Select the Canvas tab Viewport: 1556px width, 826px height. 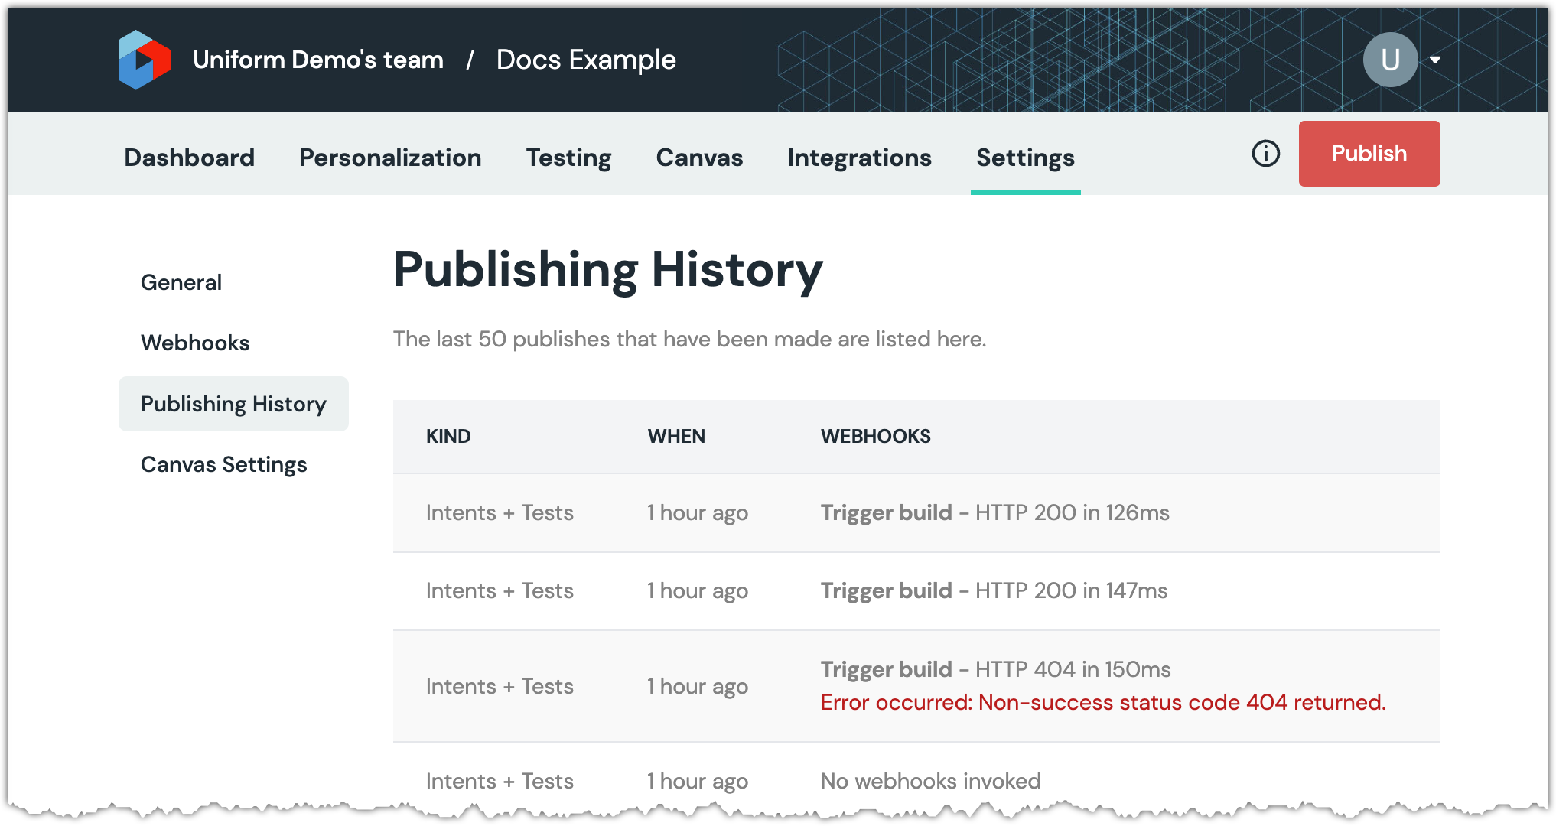699,158
